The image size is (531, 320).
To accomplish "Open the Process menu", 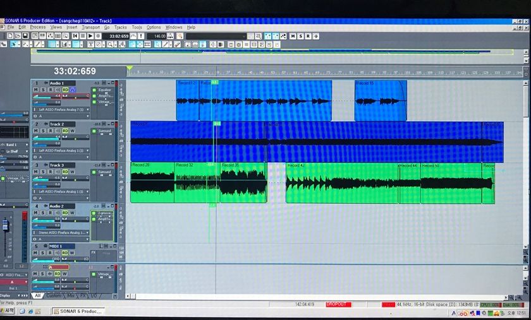I will coord(37,27).
